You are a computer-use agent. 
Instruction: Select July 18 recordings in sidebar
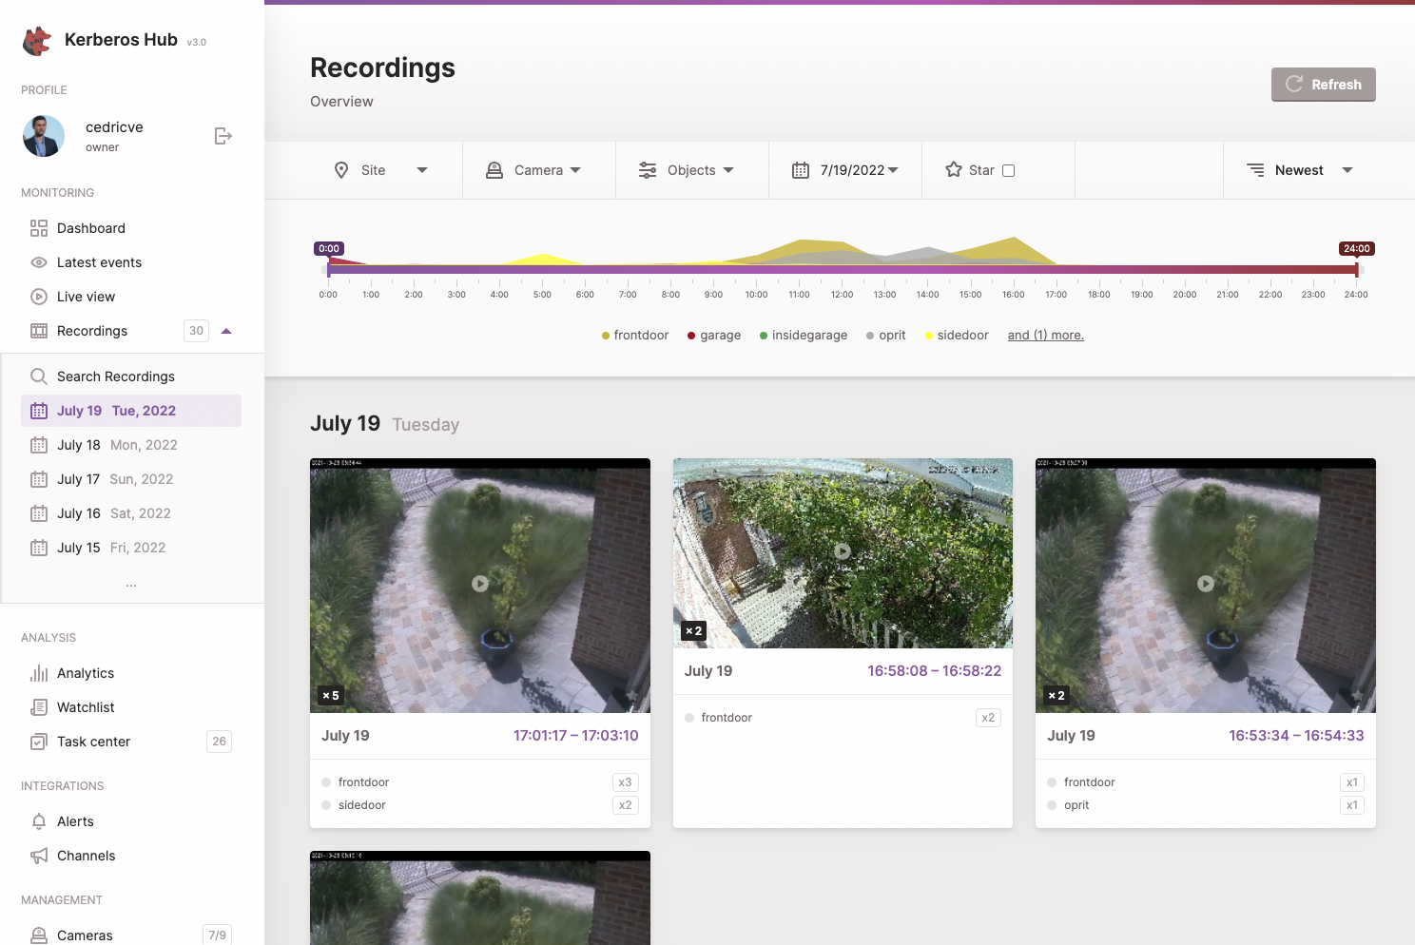[x=117, y=445]
